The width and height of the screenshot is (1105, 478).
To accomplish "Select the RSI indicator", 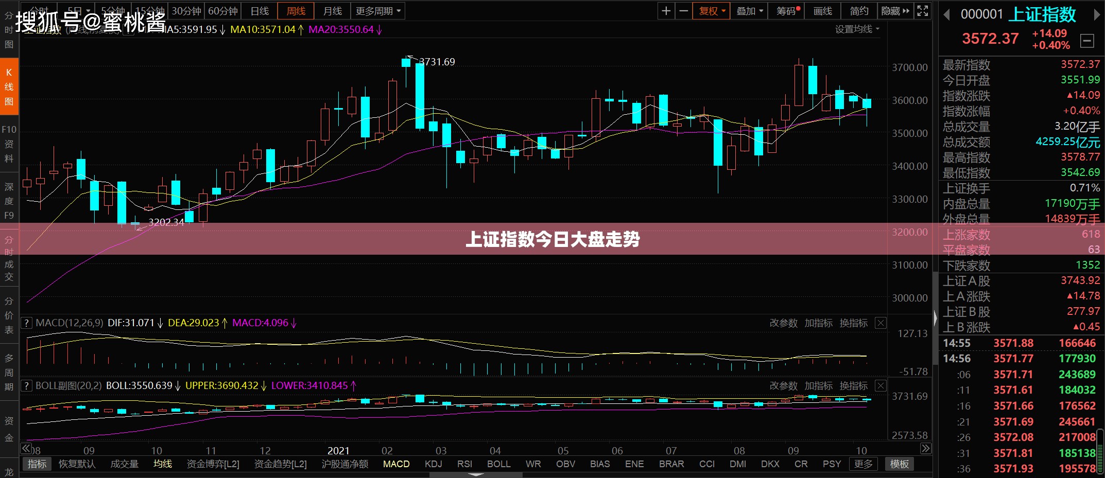I will (x=464, y=464).
